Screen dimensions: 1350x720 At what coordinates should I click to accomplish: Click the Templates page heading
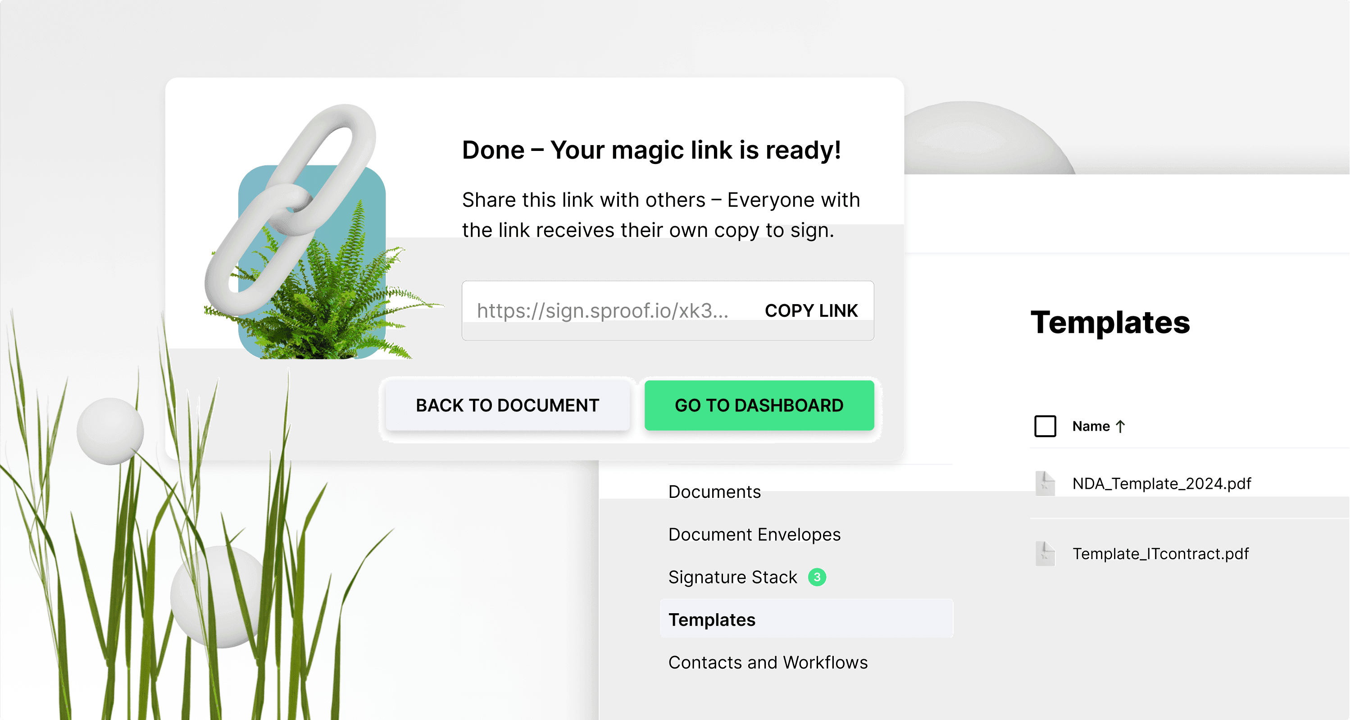click(1110, 322)
